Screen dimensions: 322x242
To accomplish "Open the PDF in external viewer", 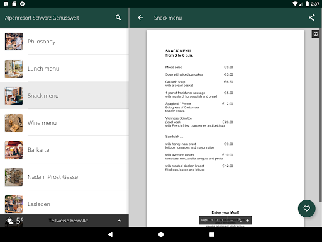I will [316, 34].
